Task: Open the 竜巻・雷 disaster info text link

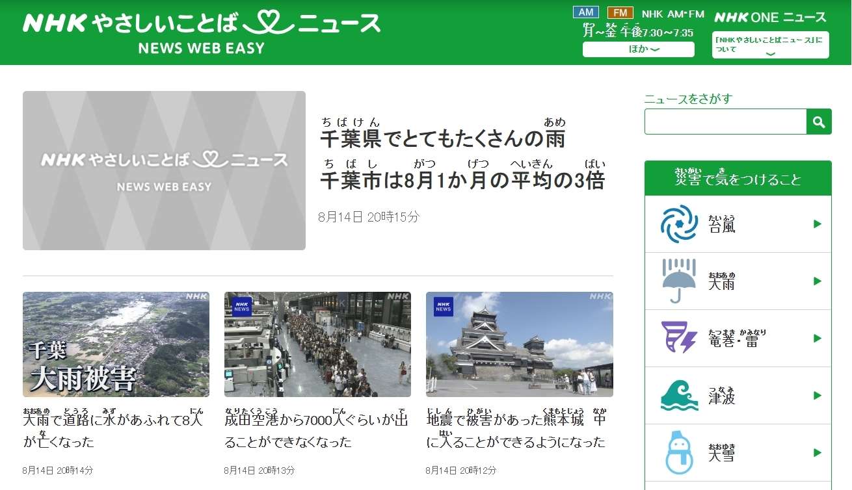Action: click(x=737, y=338)
